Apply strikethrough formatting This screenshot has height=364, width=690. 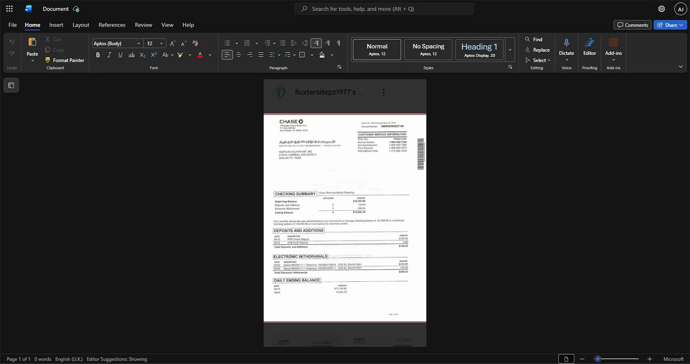coord(131,55)
